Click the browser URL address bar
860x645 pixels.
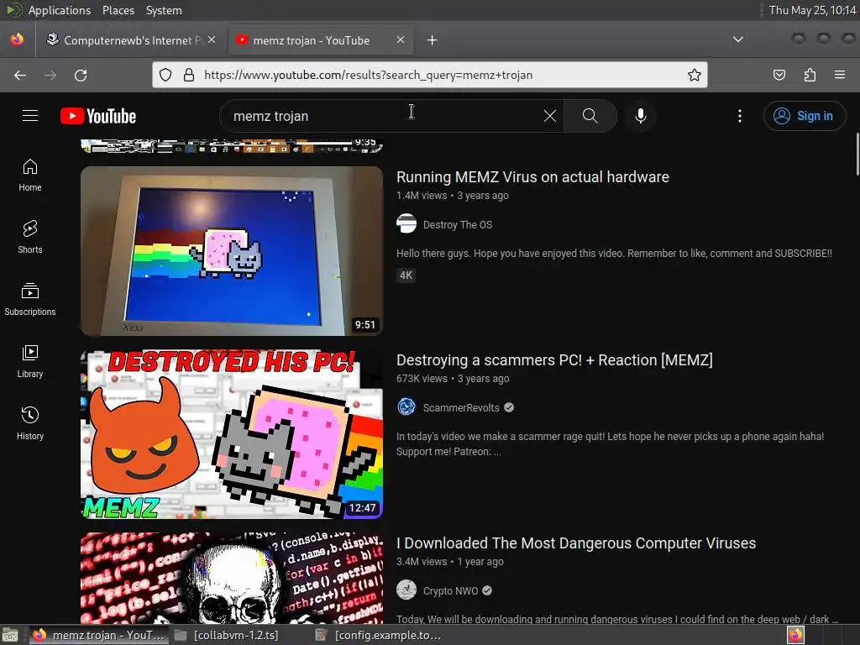click(431, 75)
